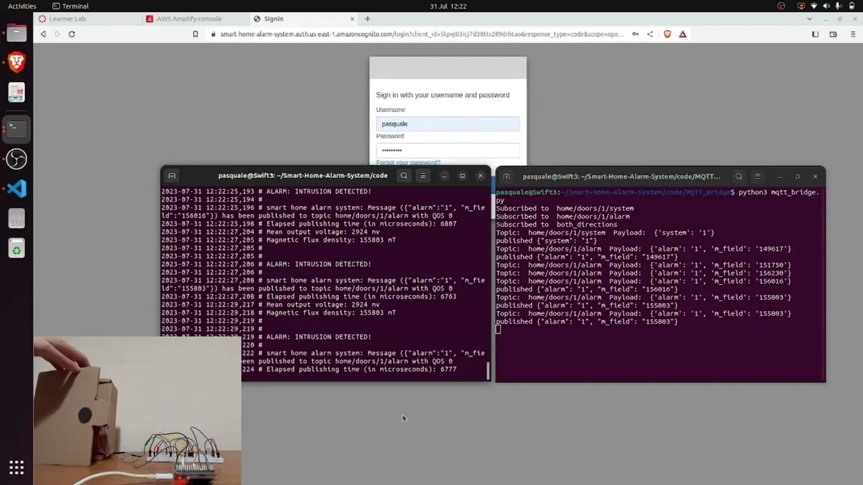Bookmark this page in the address bar
The height and width of the screenshot is (485, 863).
pos(196,34)
